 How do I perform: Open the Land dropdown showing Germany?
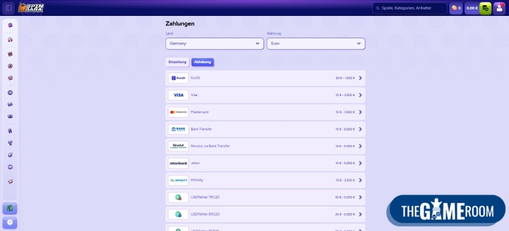click(x=214, y=43)
